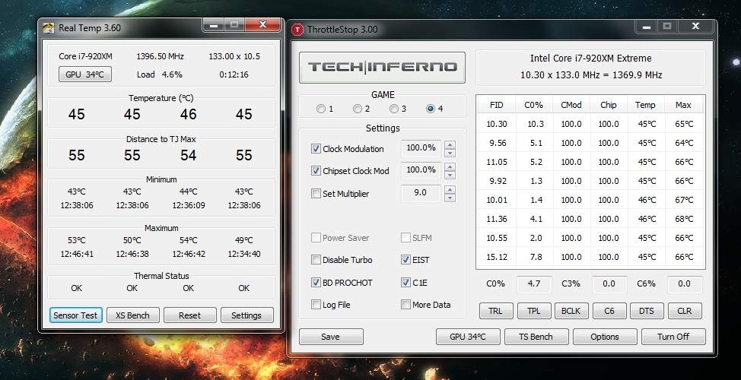Click the Distance to TJ Max value 54

pos(189,155)
